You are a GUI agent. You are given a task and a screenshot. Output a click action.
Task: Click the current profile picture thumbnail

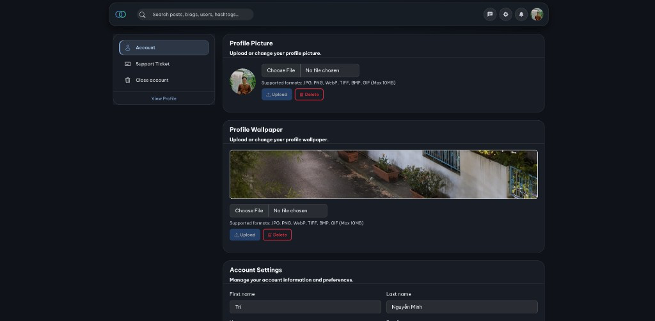click(242, 81)
